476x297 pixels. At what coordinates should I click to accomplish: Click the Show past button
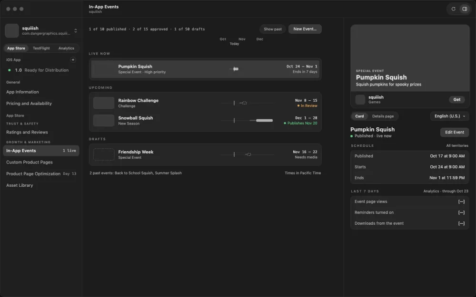[x=273, y=29]
